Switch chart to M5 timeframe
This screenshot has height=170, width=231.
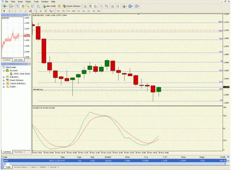point(64,11)
